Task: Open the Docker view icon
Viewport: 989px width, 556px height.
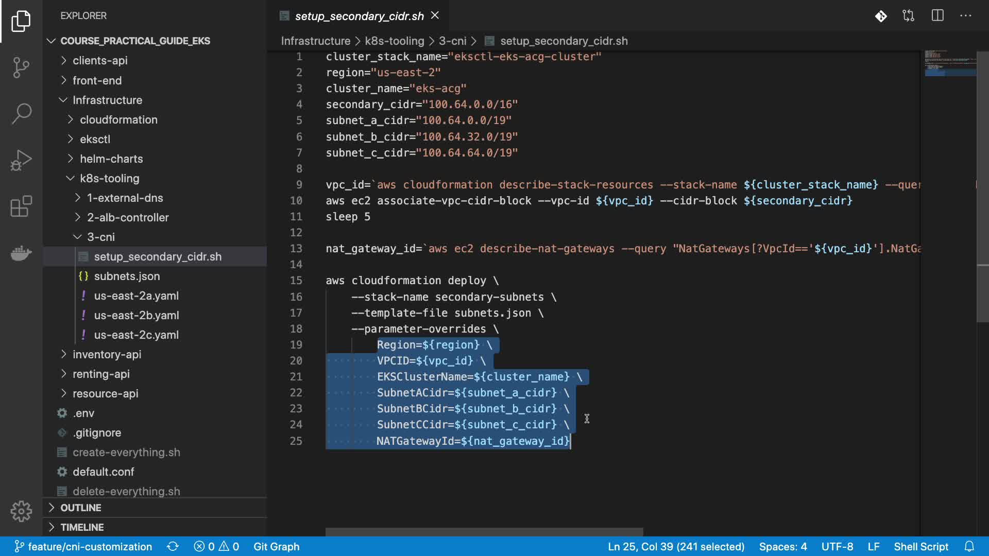Action: coord(21,253)
